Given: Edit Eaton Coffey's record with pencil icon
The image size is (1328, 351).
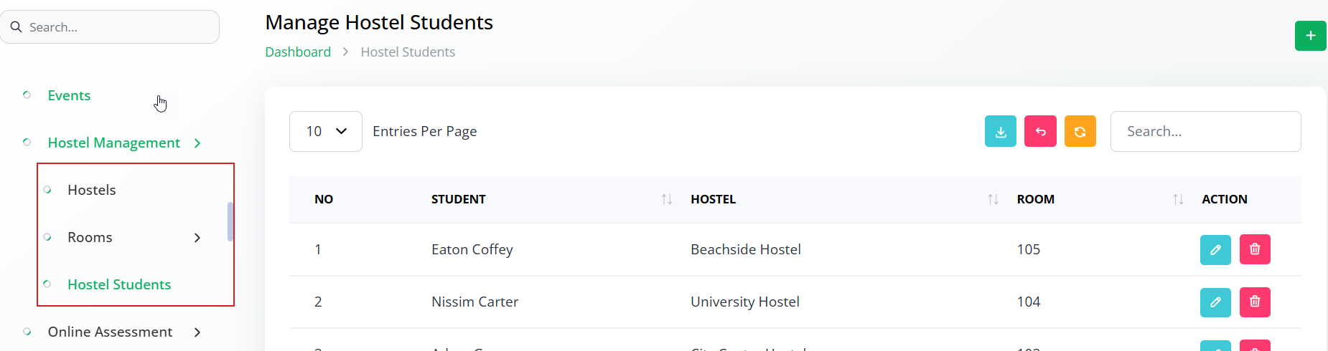Looking at the screenshot, I should point(1215,249).
